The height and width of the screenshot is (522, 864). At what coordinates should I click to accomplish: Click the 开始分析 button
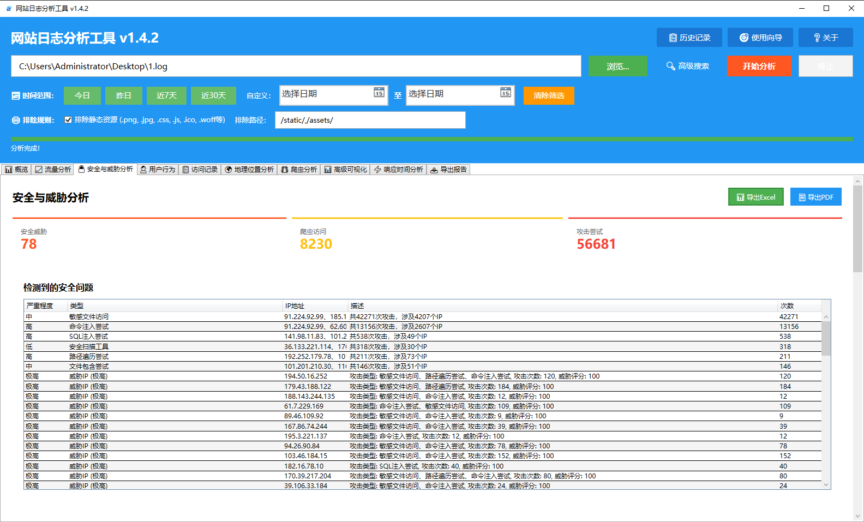pos(759,66)
